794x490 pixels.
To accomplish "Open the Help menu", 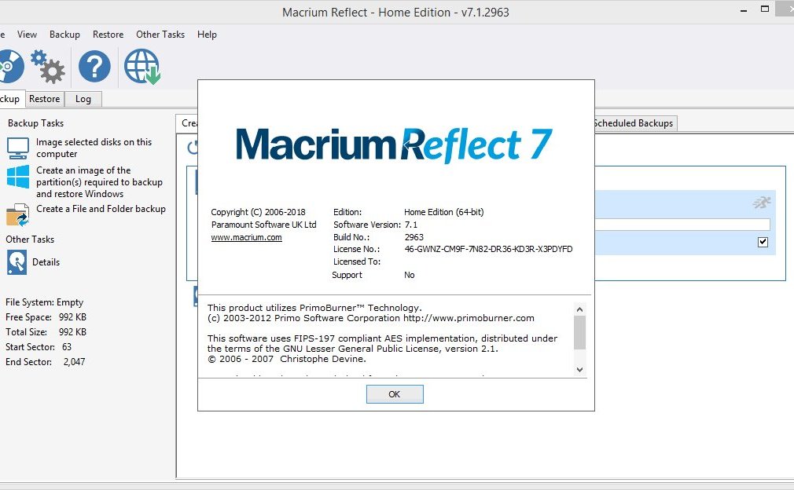I will click(207, 35).
